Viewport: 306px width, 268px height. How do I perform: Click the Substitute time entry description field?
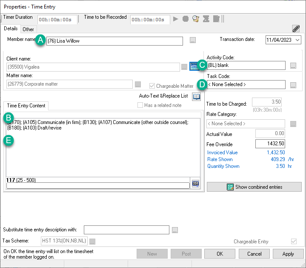(126, 230)
